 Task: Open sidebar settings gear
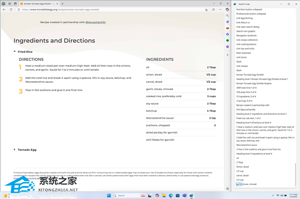point(227,189)
